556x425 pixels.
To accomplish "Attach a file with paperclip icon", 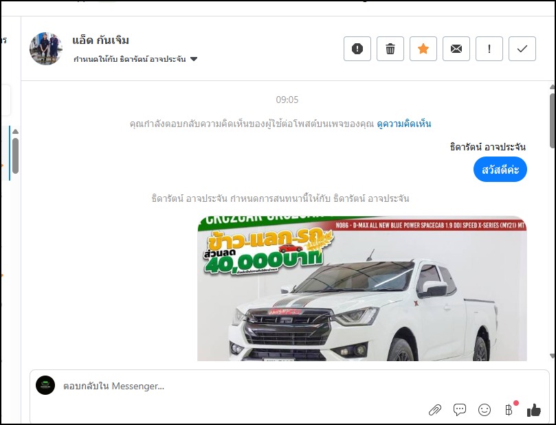I will [x=435, y=410].
